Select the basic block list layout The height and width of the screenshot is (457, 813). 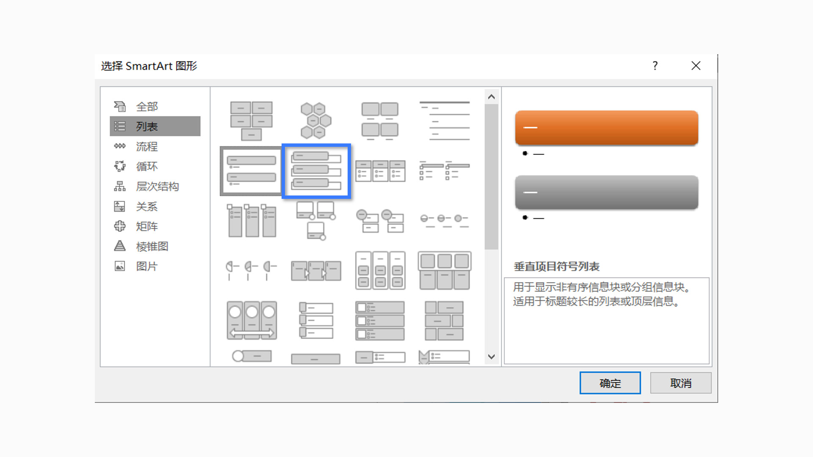pos(251,121)
